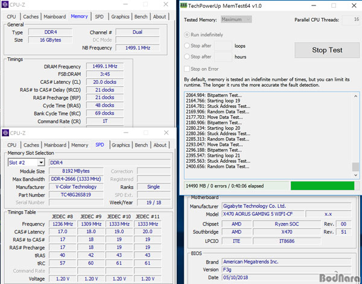Open Caches tab in upper CPU-Z window

(x=31, y=17)
